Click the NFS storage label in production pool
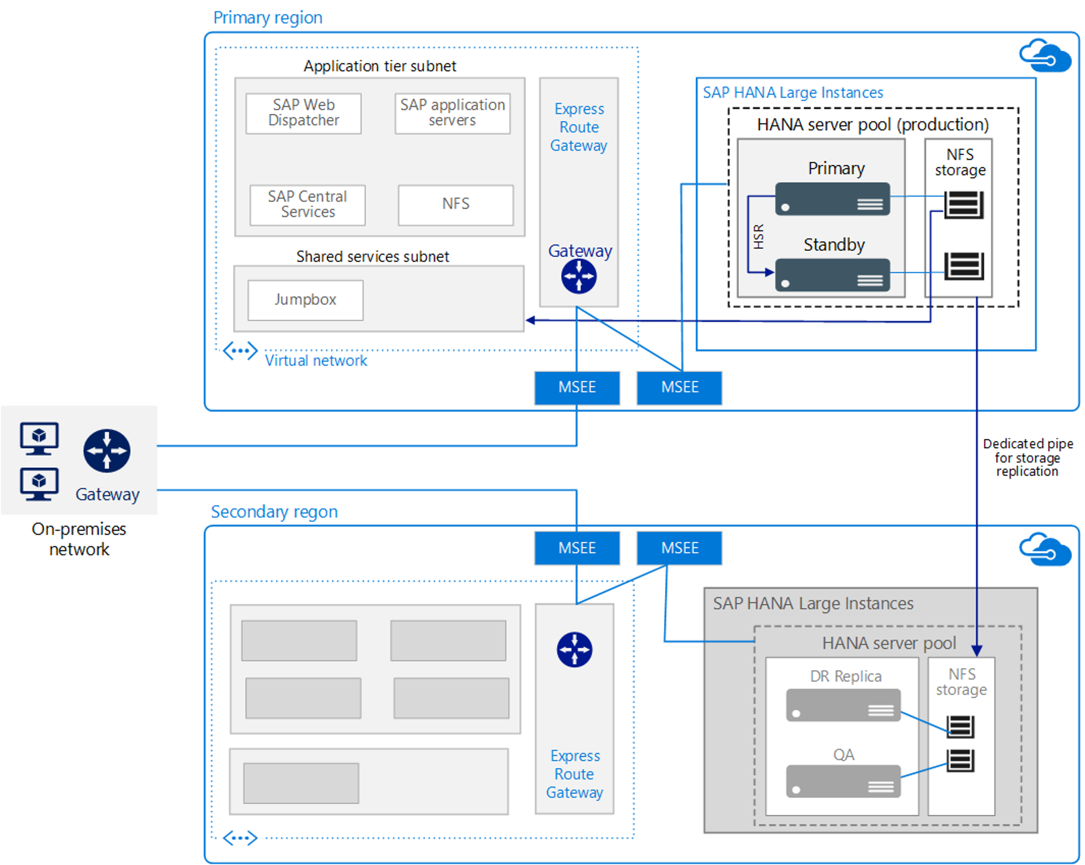 tap(960, 162)
